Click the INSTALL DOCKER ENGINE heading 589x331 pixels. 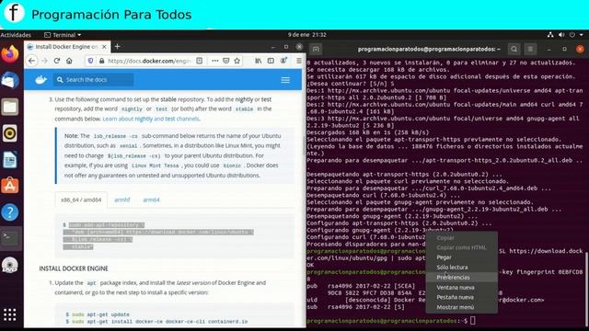point(74,268)
